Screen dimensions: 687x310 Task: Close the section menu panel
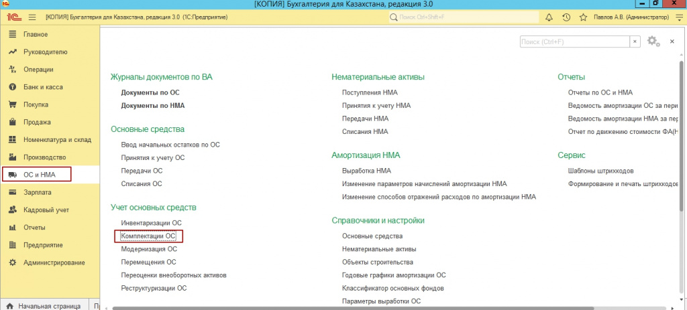click(x=672, y=42)
